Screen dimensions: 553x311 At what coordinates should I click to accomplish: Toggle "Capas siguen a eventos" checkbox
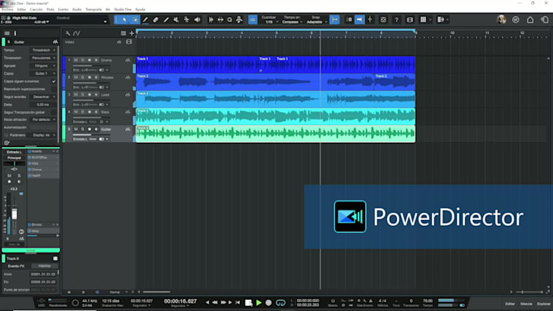[x=54, y=81]
